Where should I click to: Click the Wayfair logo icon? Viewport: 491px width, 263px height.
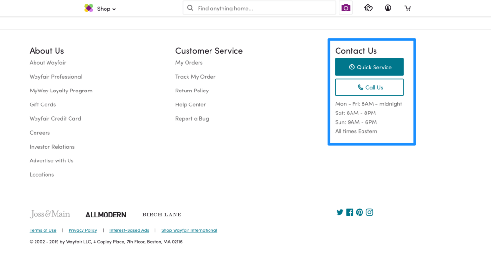89,8
